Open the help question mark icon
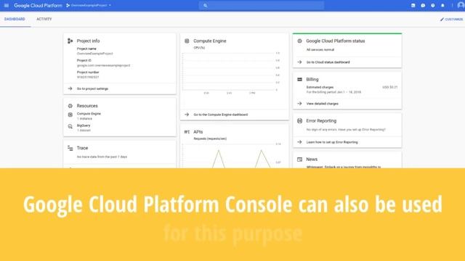Viewport: 465px width, 261px height. (x=433, y=5)
